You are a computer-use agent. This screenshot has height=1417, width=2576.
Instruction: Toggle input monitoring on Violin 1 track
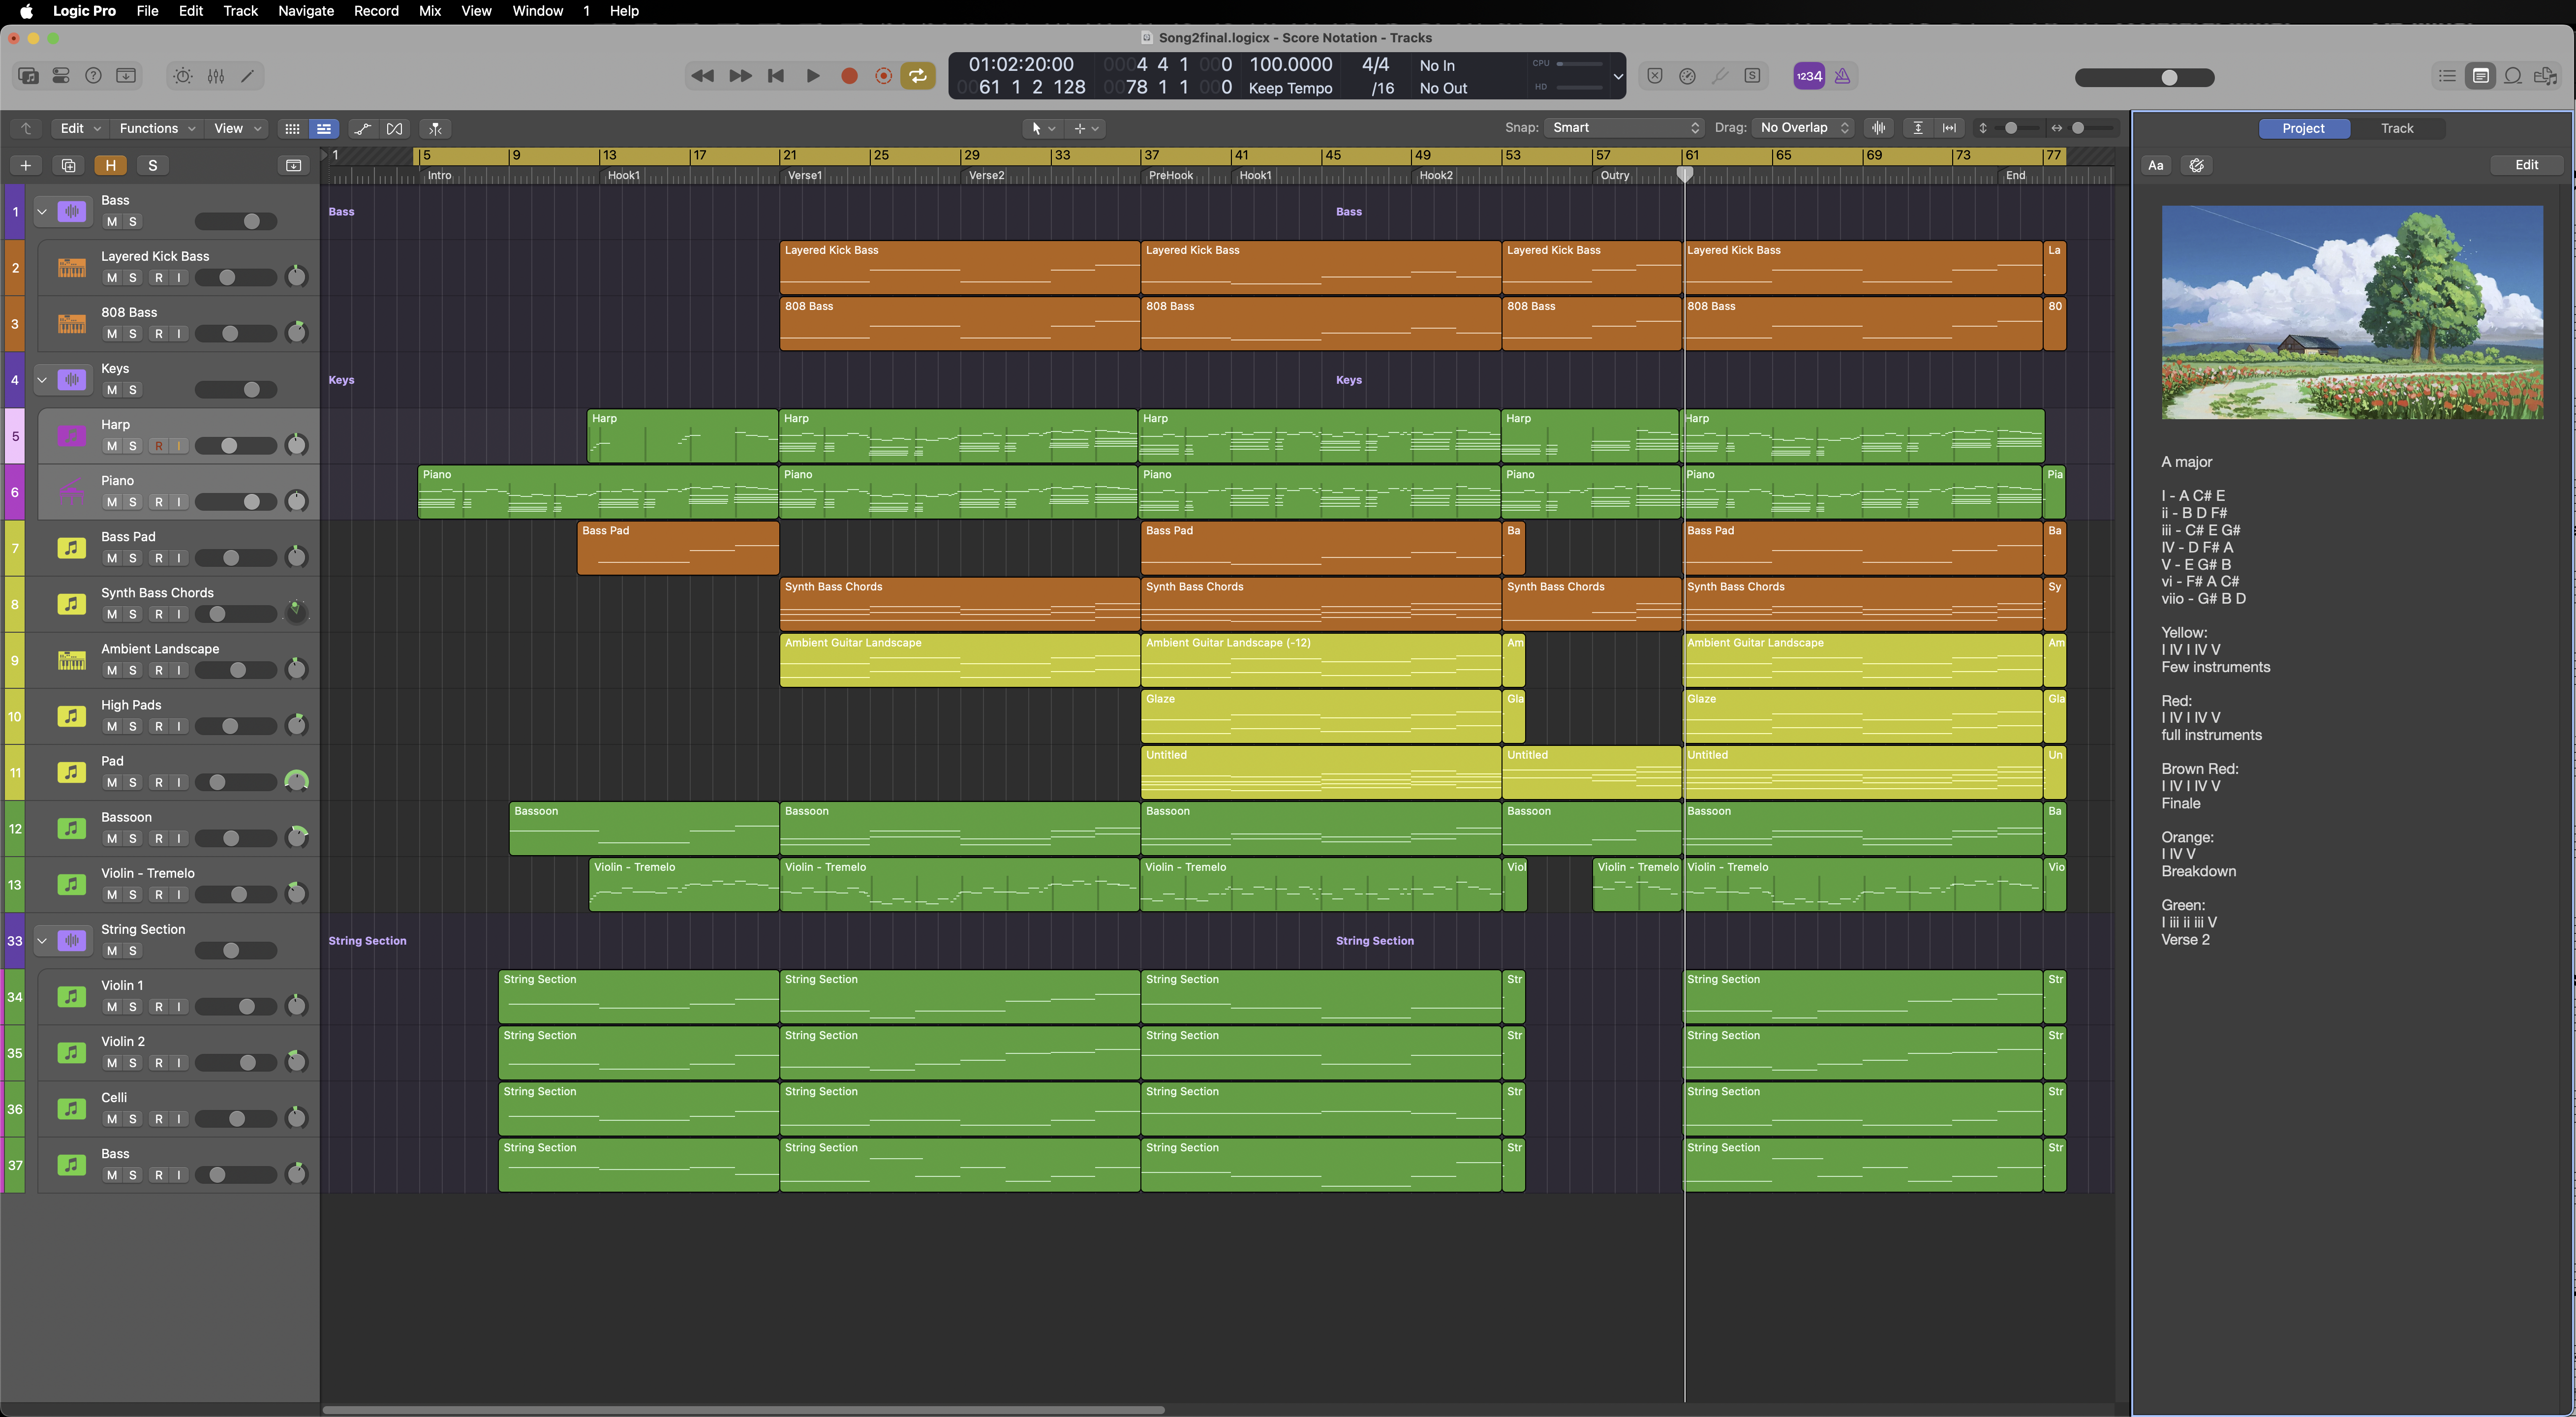179,1007
